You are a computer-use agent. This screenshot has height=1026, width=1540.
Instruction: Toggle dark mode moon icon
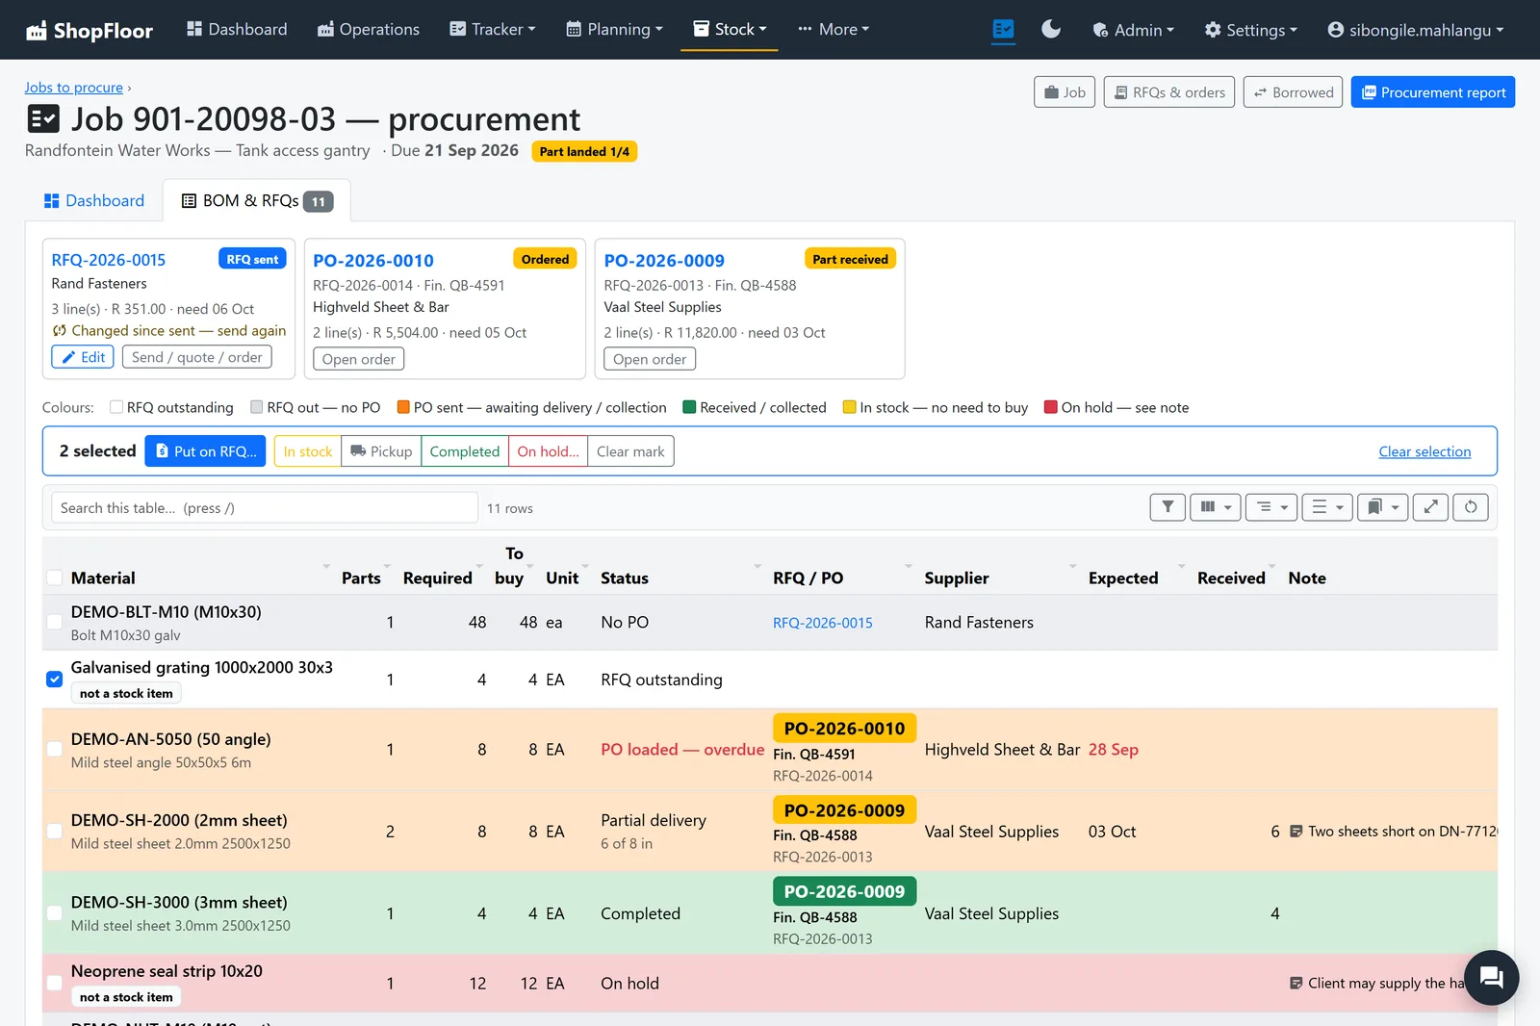tap(1051, 30)
